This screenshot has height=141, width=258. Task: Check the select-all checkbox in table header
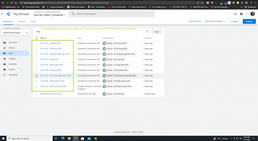[x=36, y=38]
